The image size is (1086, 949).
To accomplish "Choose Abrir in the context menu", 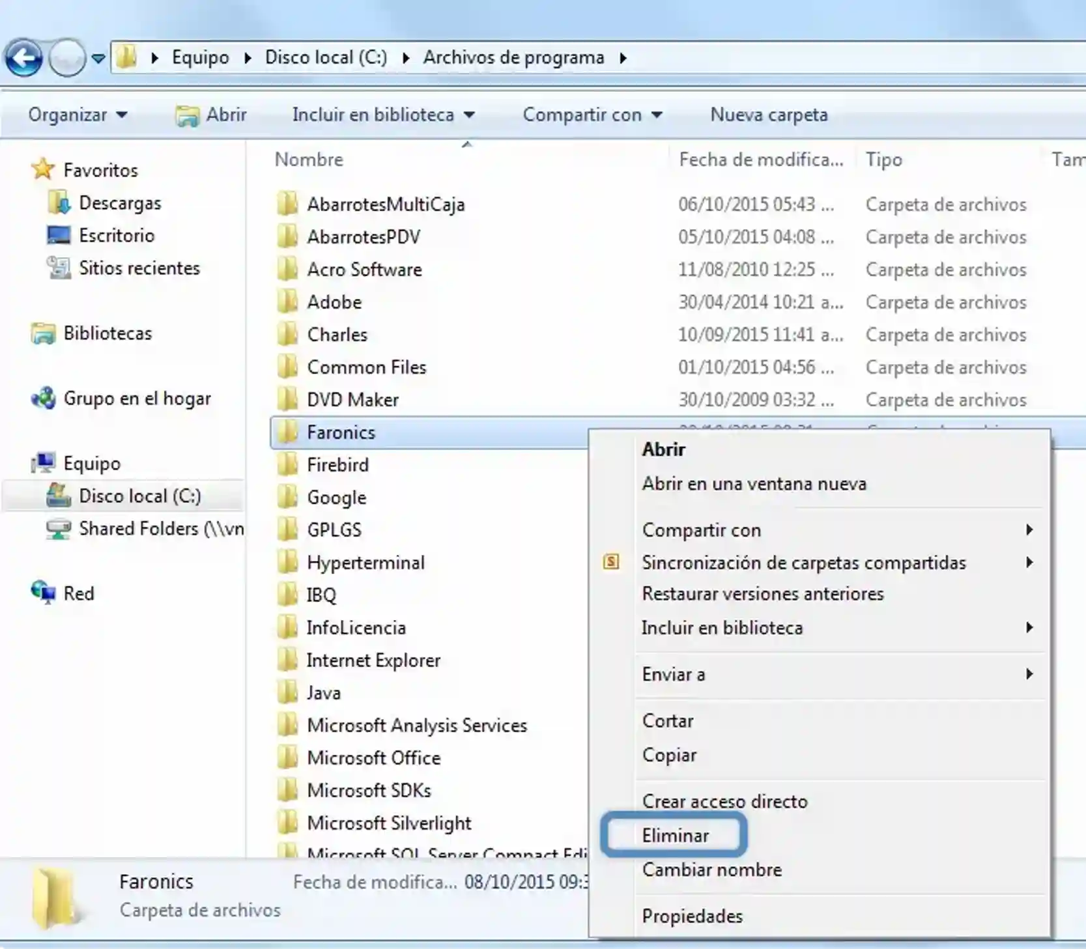I will click(663, 449).
